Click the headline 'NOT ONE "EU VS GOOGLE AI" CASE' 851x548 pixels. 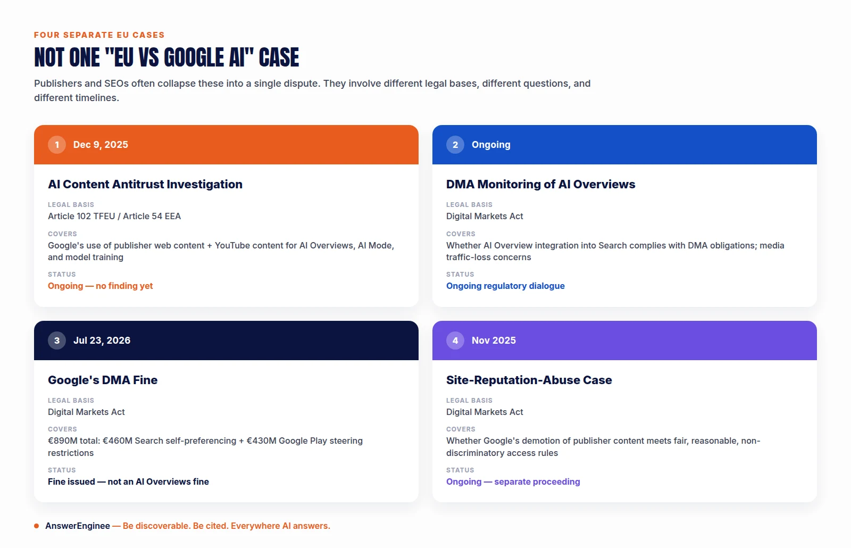166,57
